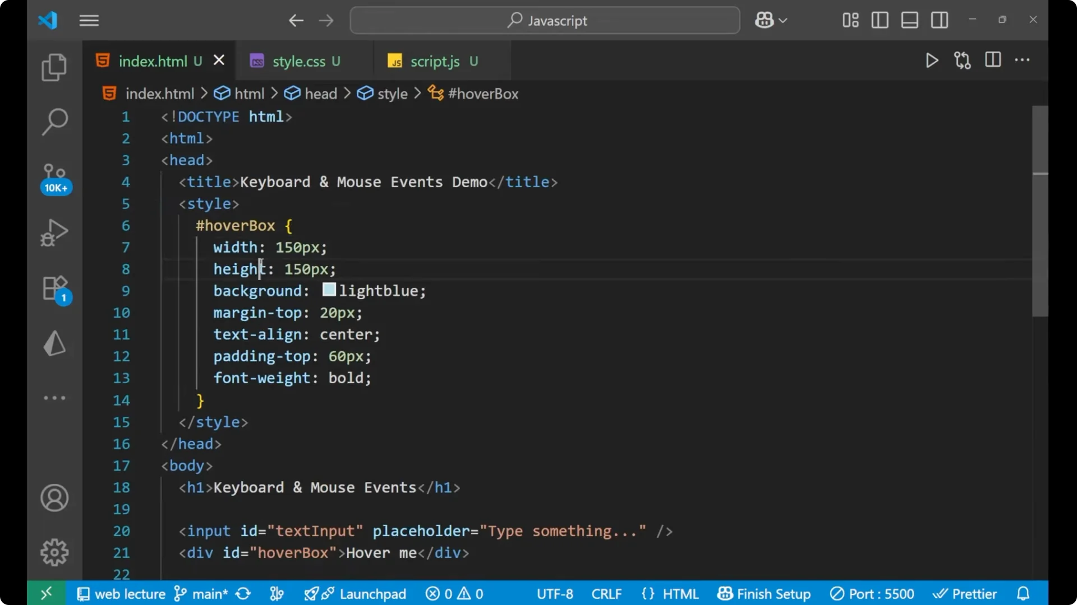Open the Manage settings gear
Screen dimensions: 1077x605
point(54,552)
